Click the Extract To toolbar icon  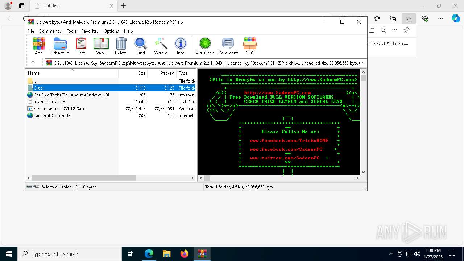click(x=60, y=46)
